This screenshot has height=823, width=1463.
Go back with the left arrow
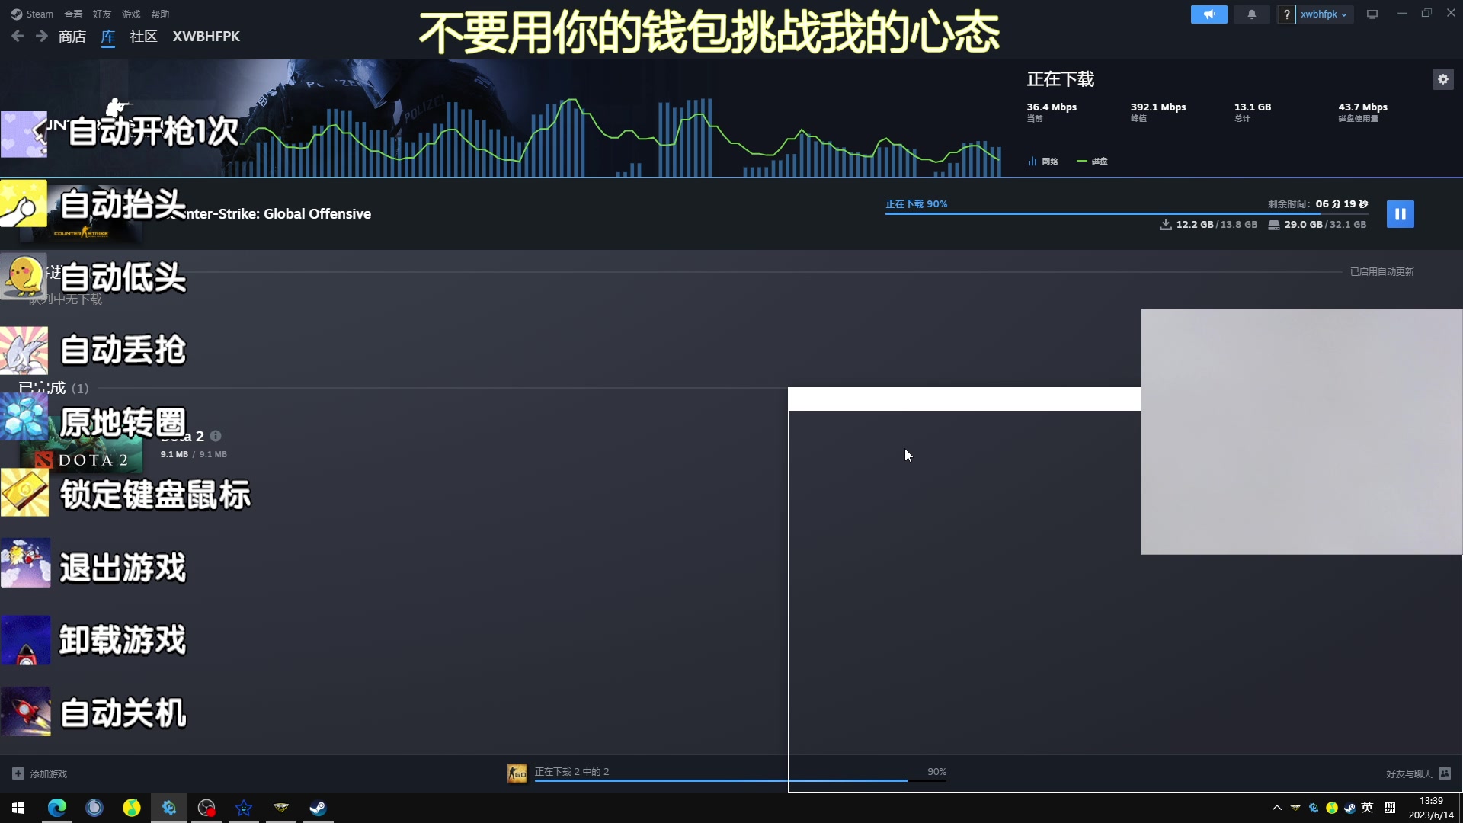tap(18, 36)
